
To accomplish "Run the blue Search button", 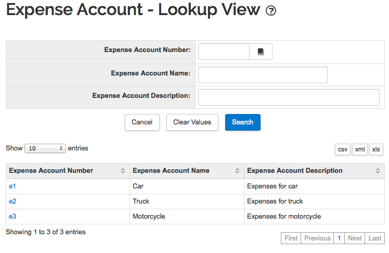I will click(243, 122).
